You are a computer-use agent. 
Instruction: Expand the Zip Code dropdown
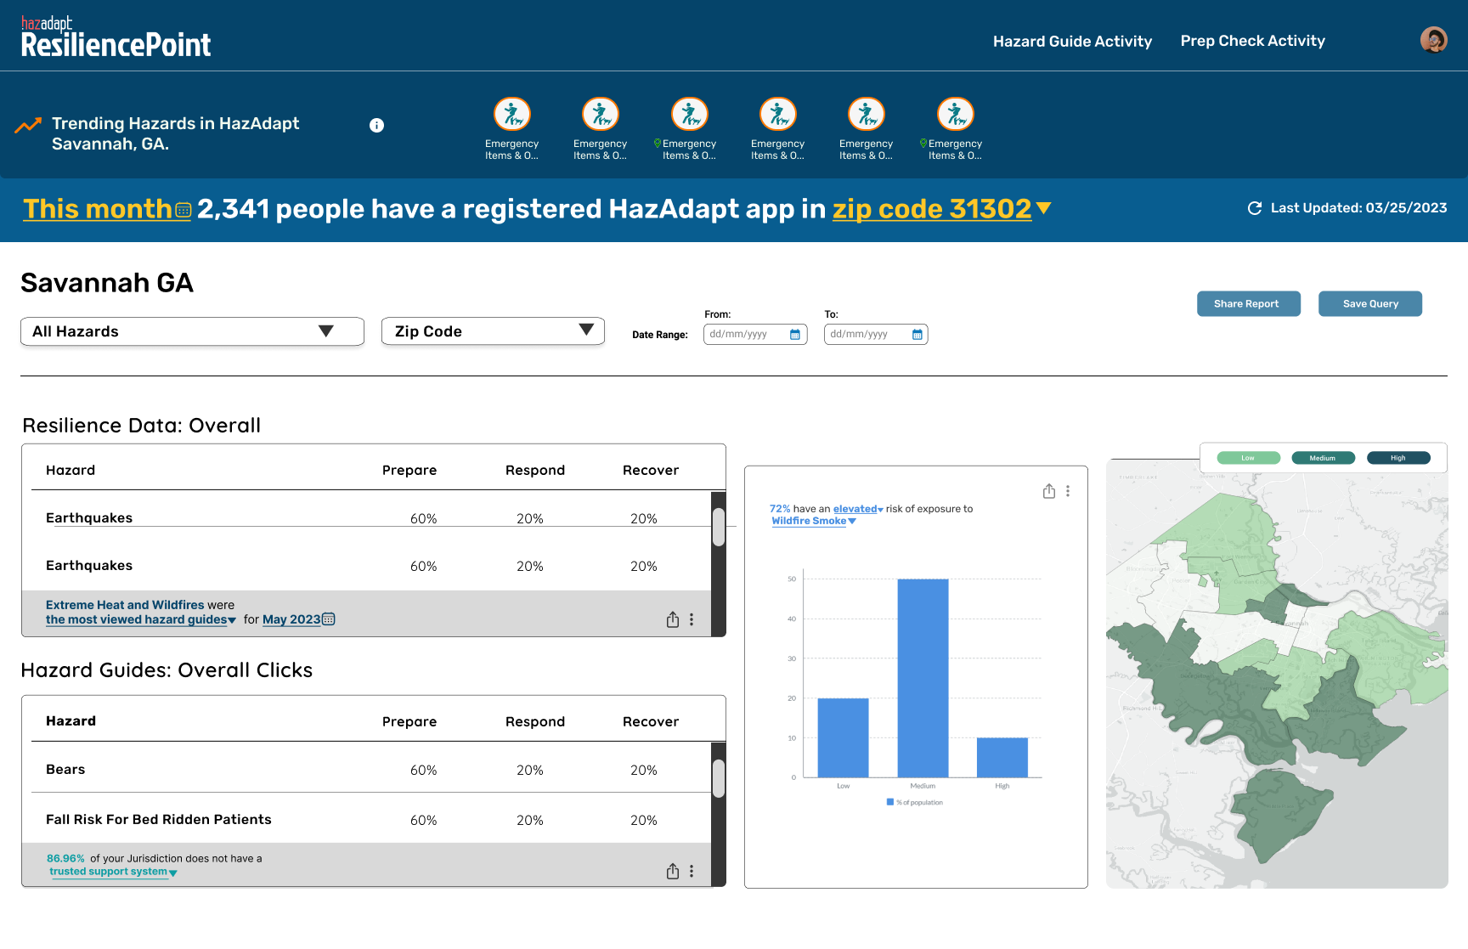point(493,331)
